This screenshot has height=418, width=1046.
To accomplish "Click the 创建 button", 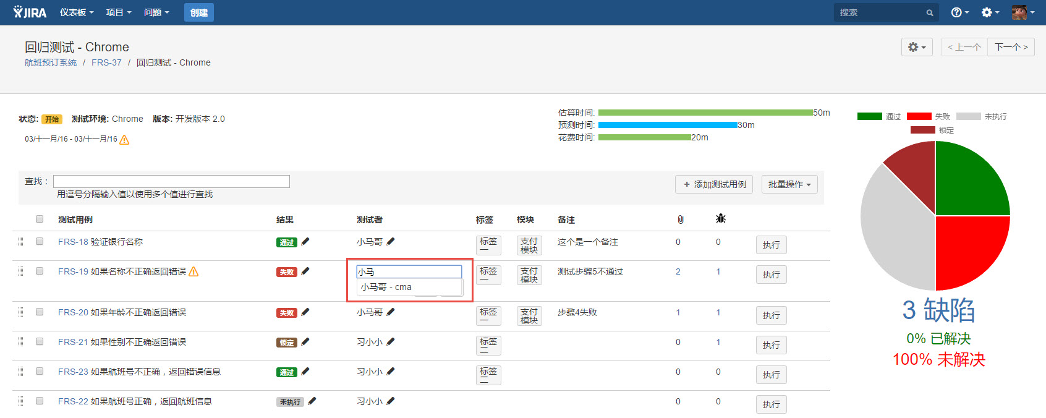I will point(199,12).
